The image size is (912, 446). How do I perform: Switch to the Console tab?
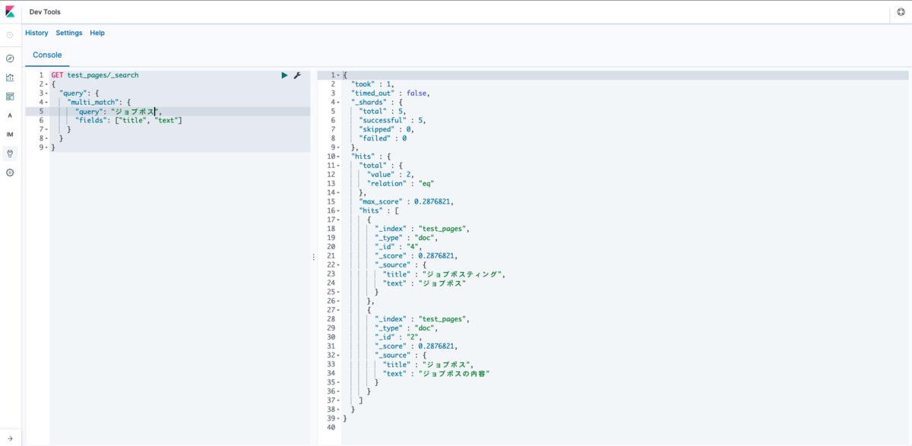coord(47,55)
